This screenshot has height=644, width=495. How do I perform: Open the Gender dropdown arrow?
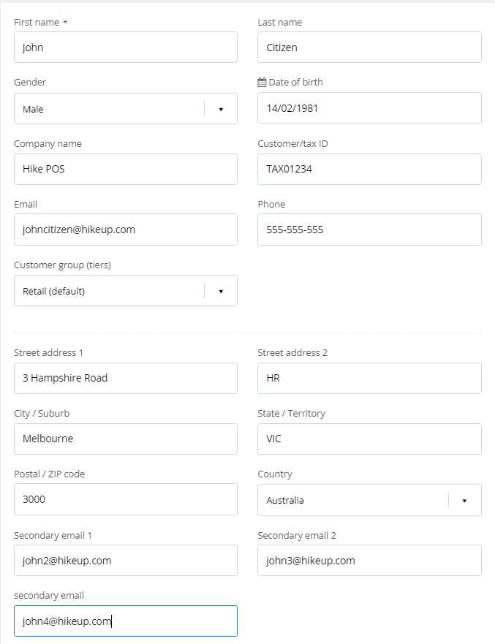pyautogui.click(x=221, y=109)
